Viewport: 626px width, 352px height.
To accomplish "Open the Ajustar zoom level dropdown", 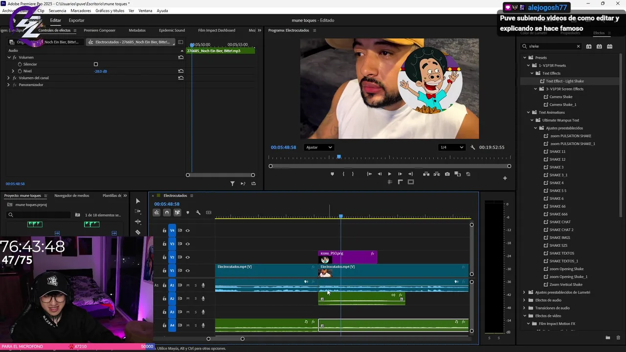I will coord(318,147).
